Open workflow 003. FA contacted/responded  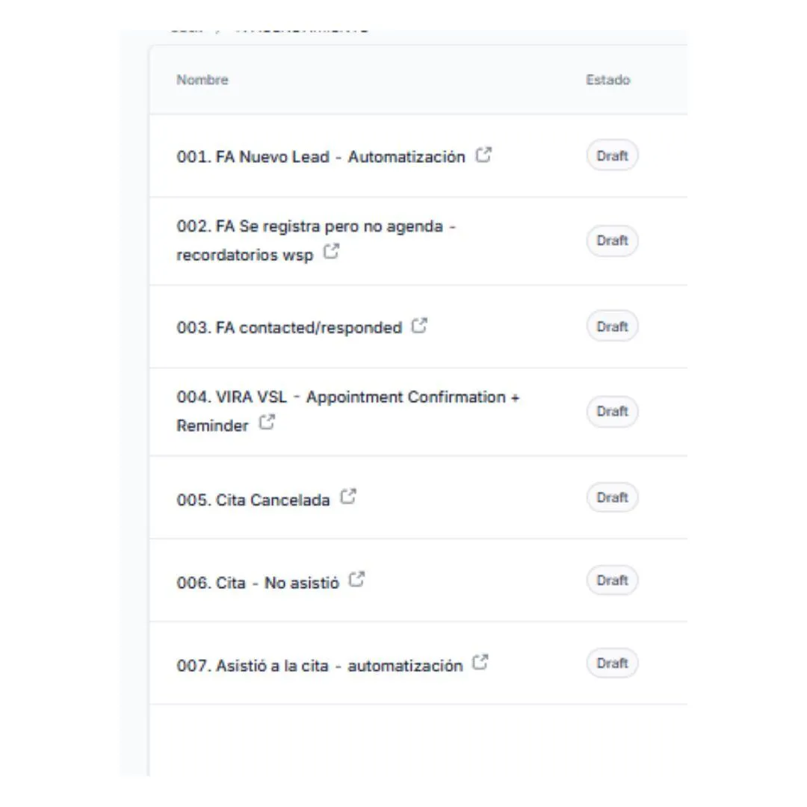coord(289,327)
